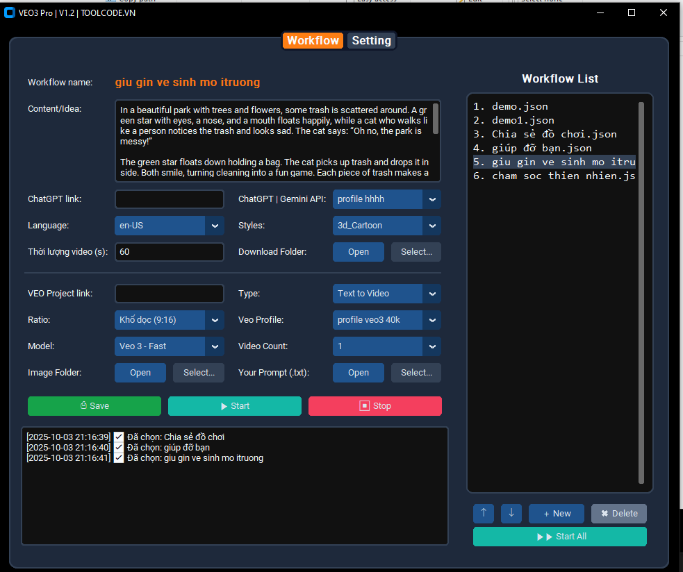The height and width of the screenshot is (572, 683).
Task: Select demo.json in the Workflow List
Action: coord(554,107)
